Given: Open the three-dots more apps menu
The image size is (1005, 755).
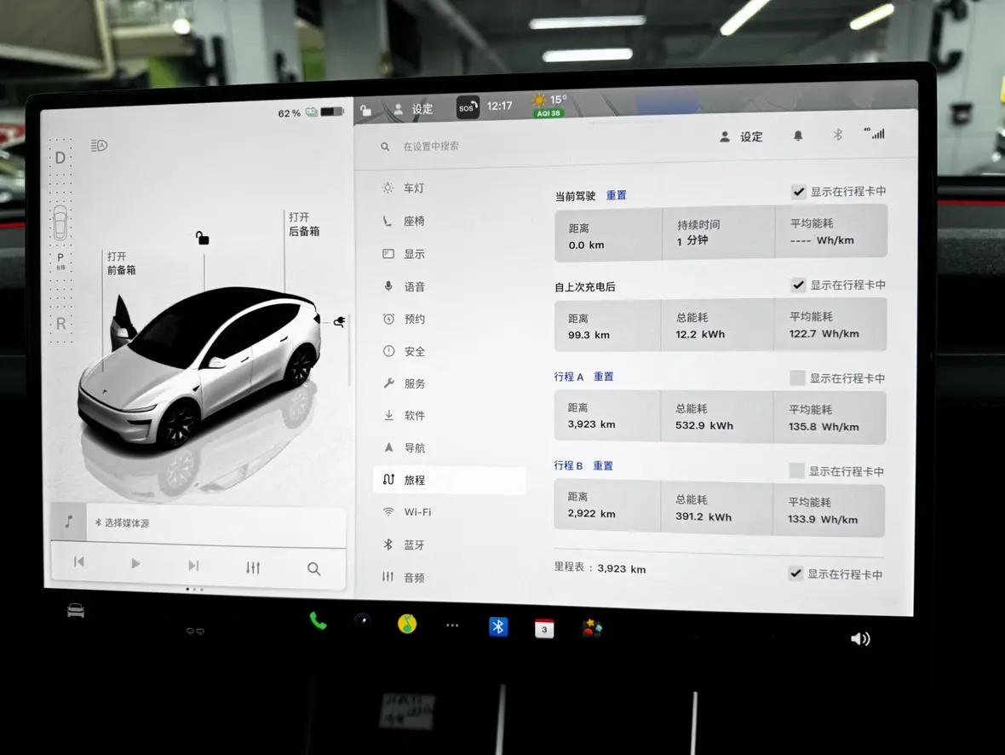Looking at the screenshot, I should coord(452,625).
